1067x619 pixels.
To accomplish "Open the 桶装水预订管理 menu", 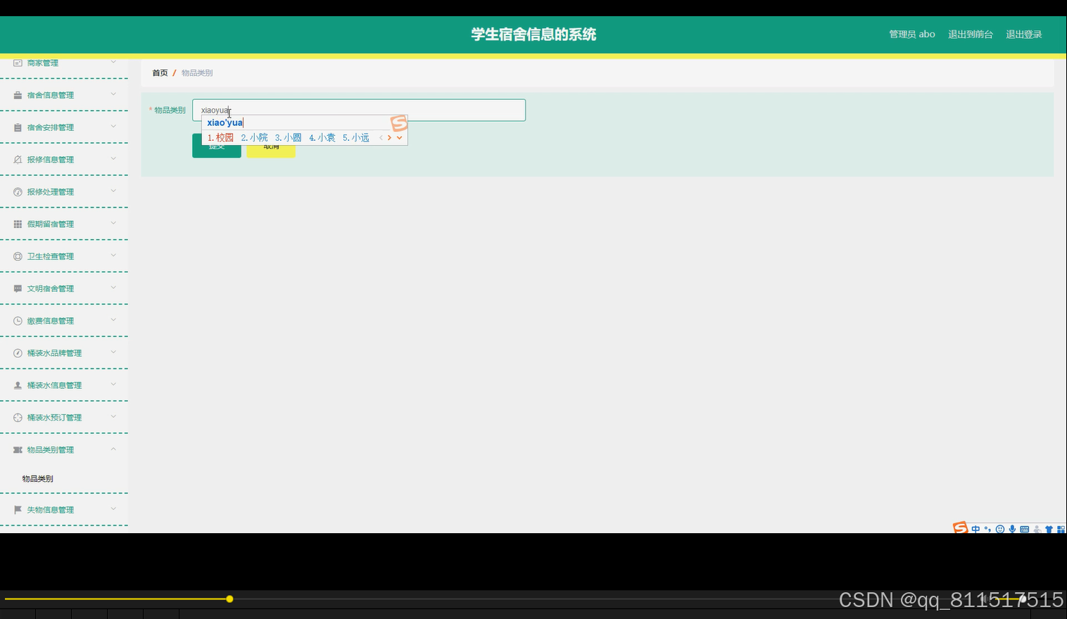I will click(64, 418).
